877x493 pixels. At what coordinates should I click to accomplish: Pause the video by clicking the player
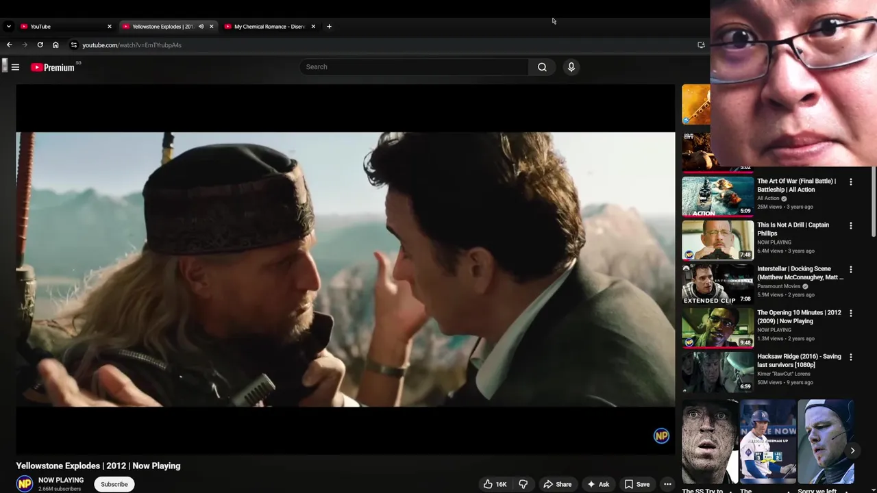(345, 269)
